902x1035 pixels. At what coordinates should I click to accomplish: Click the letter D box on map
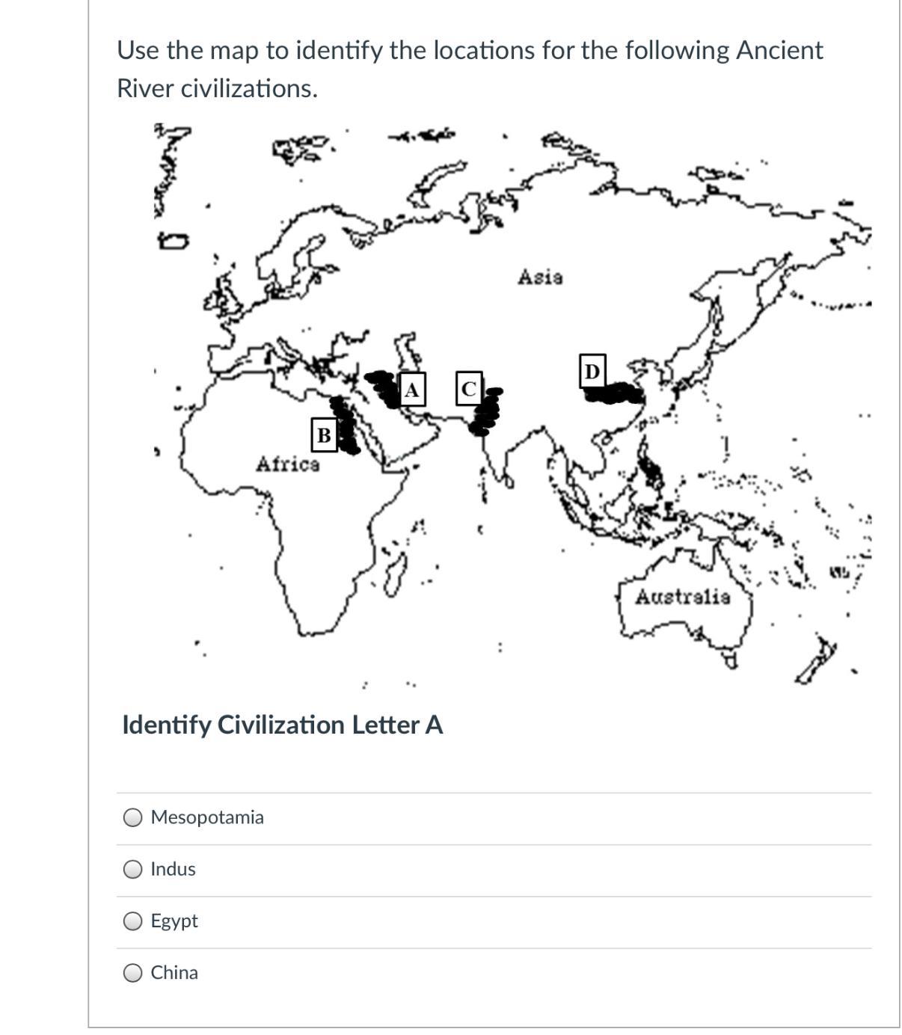[x=592, y=372]
